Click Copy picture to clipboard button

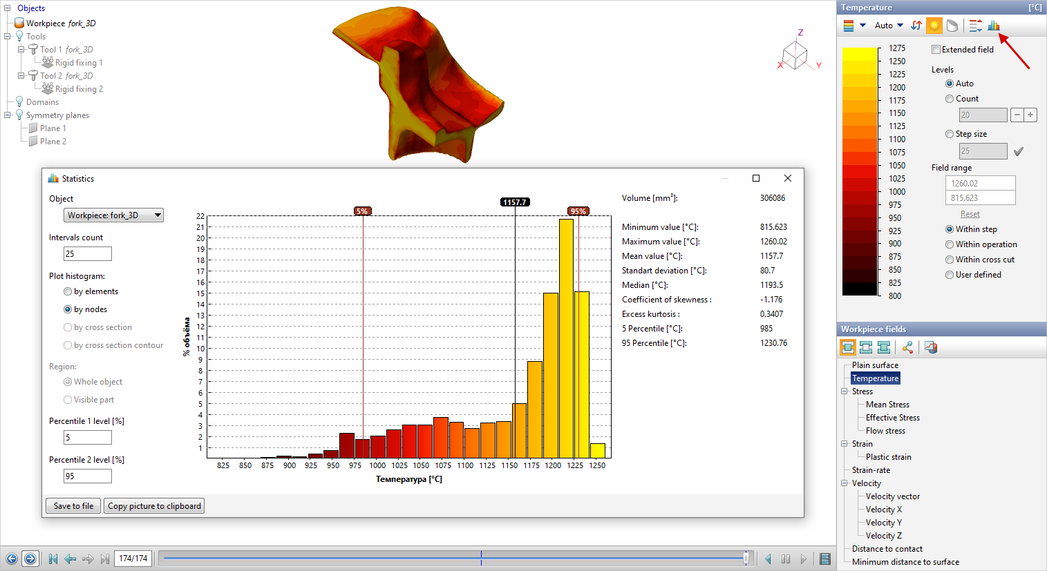(154, 506)
